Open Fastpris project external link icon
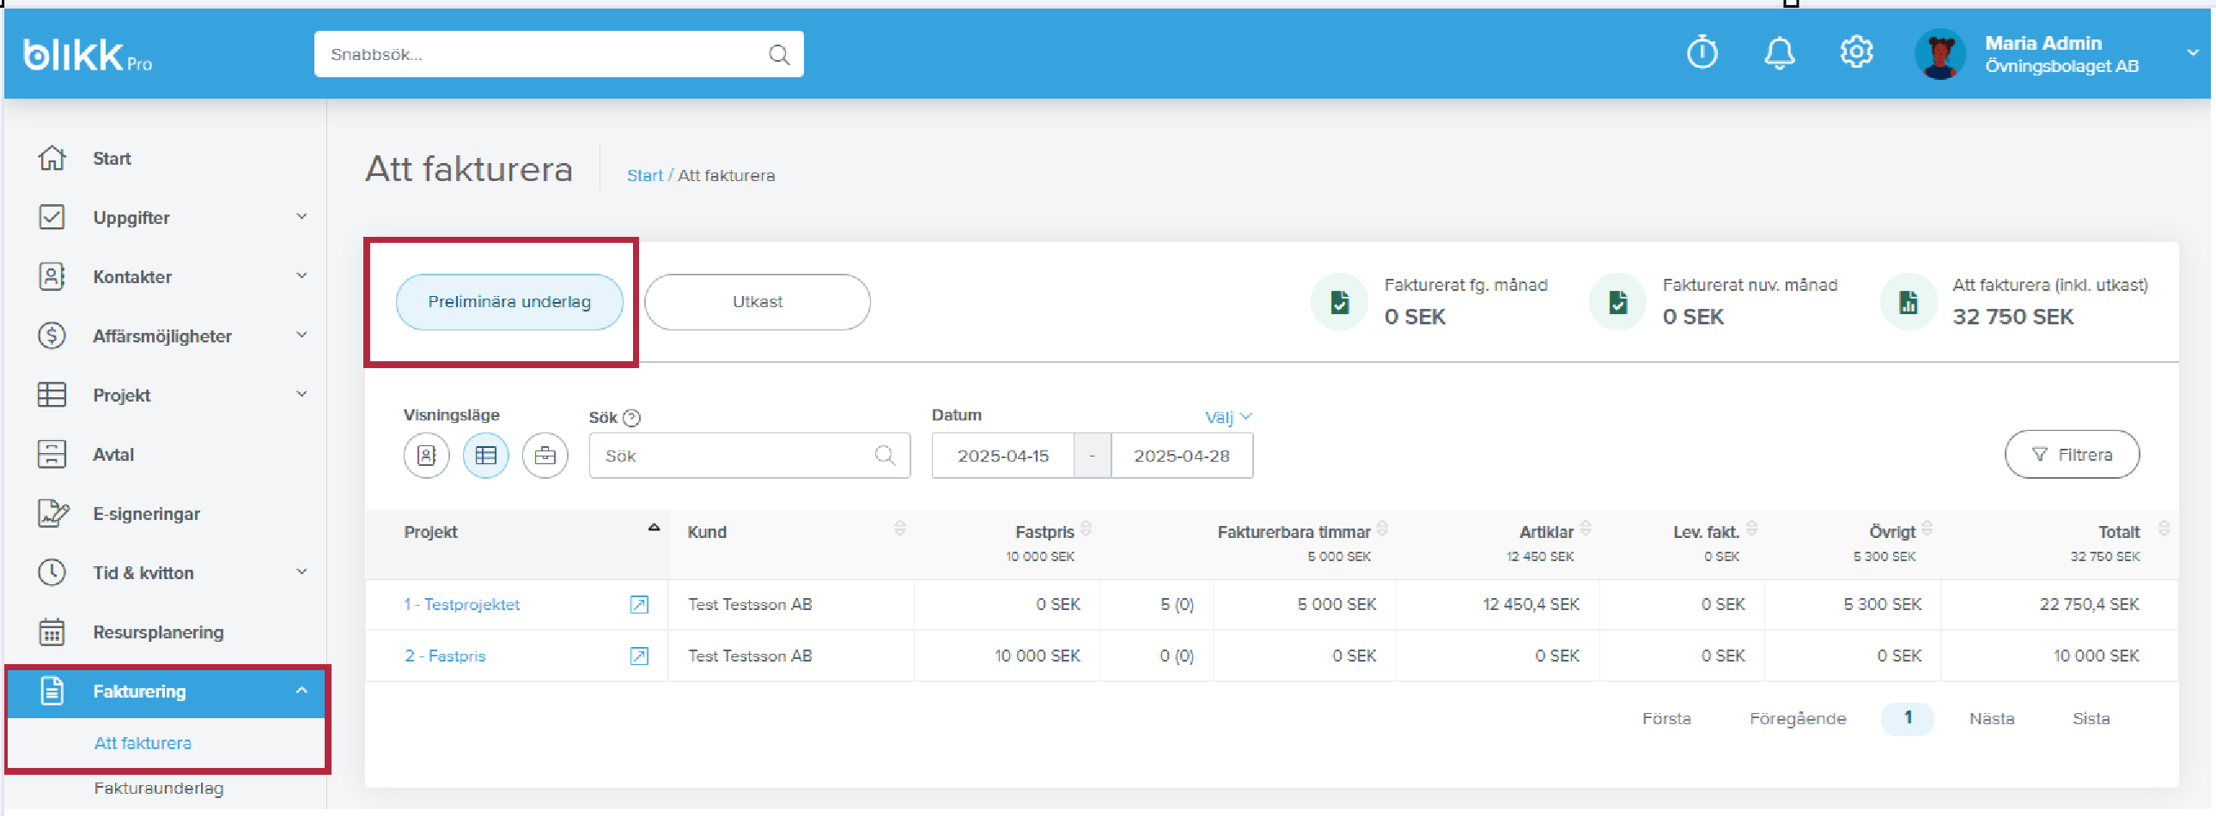The image size is (2216, 816). point(639,656)
